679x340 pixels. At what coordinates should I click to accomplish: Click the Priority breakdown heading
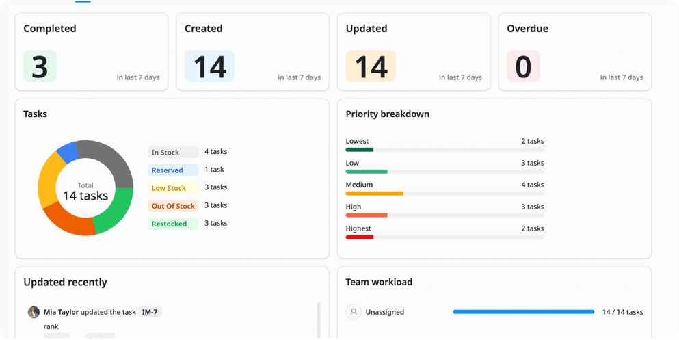pyautogui.click(x=388, y=114)
